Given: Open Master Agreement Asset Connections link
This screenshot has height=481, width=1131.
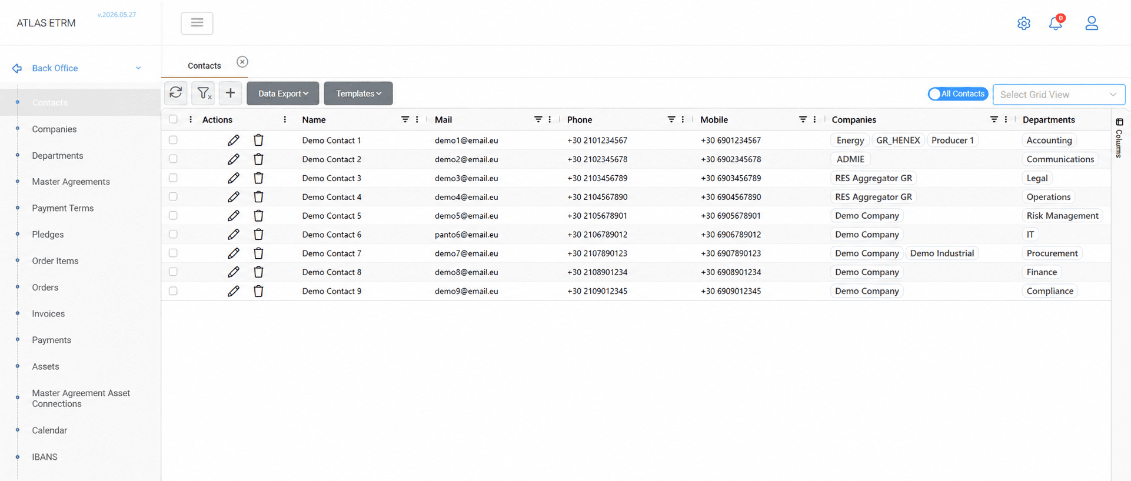Looking at the screenshot, I should 81,399.
